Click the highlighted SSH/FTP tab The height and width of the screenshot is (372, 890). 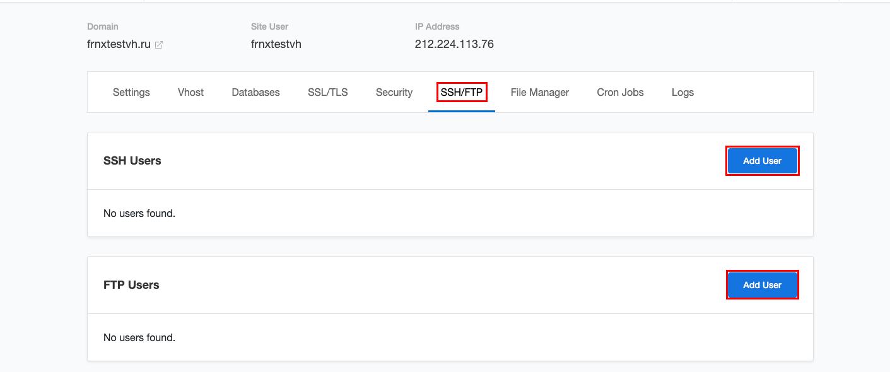coord(462,92)
